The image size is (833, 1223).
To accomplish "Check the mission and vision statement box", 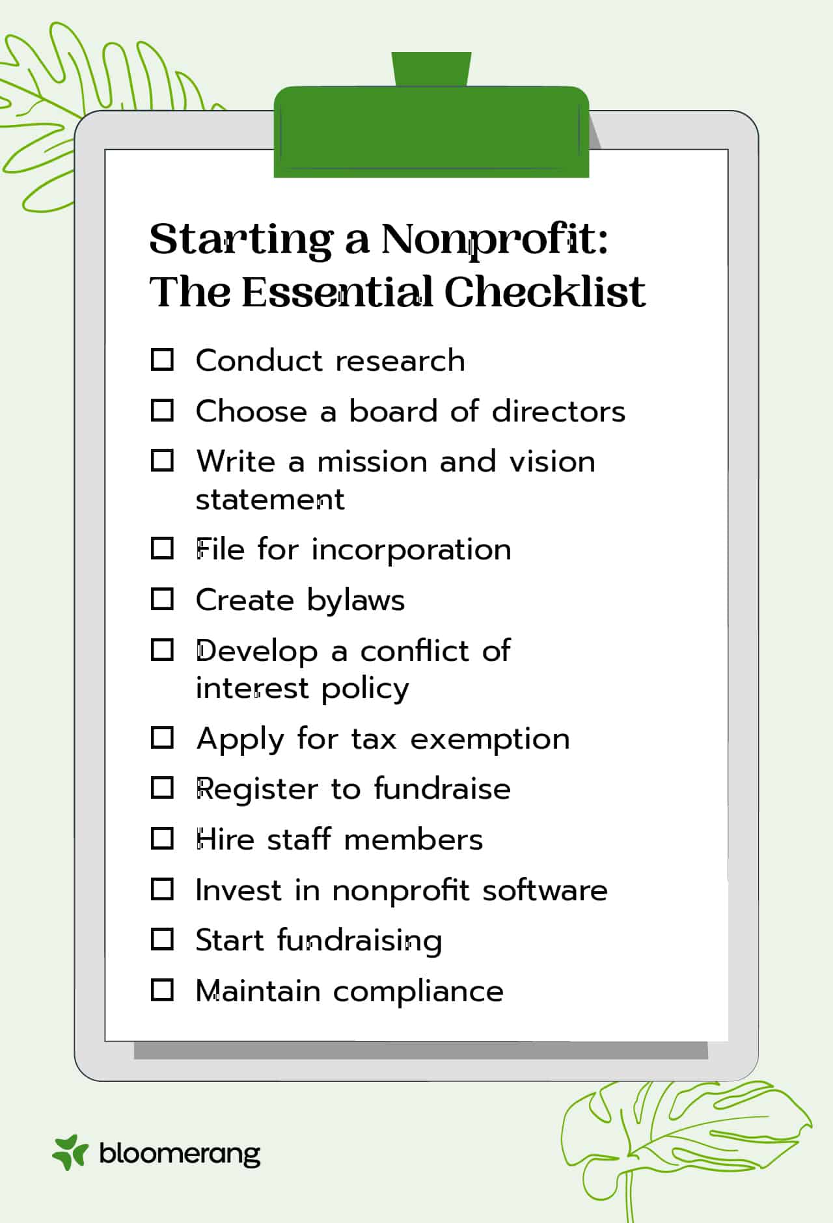I will click(162, 461).
